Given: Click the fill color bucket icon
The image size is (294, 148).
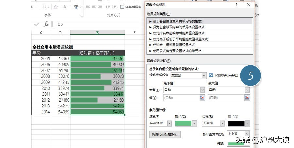Looking at the screenshot, I should pyautogui.click(x=56, y=7).
